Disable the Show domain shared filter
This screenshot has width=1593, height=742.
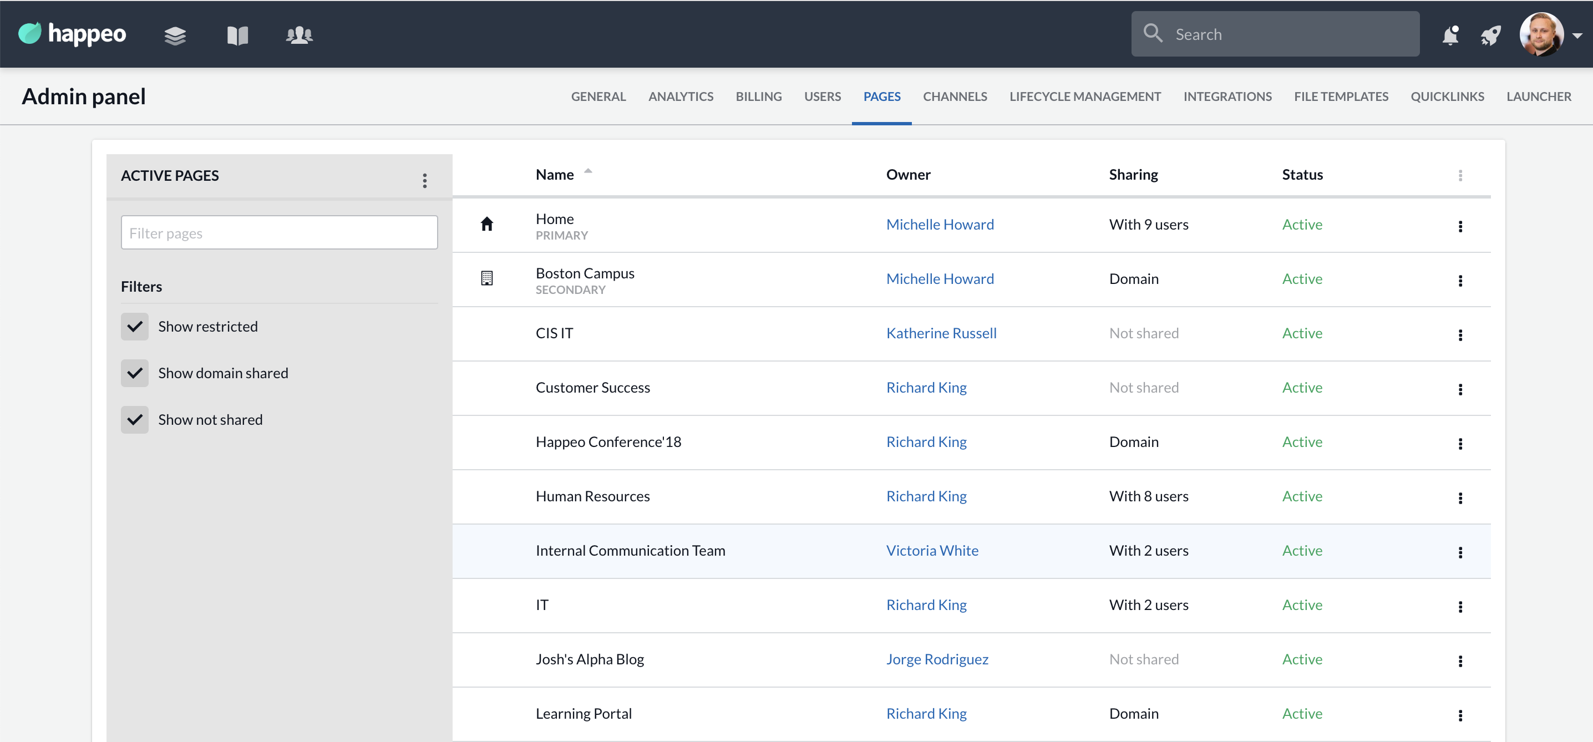[x=135, y=372]
